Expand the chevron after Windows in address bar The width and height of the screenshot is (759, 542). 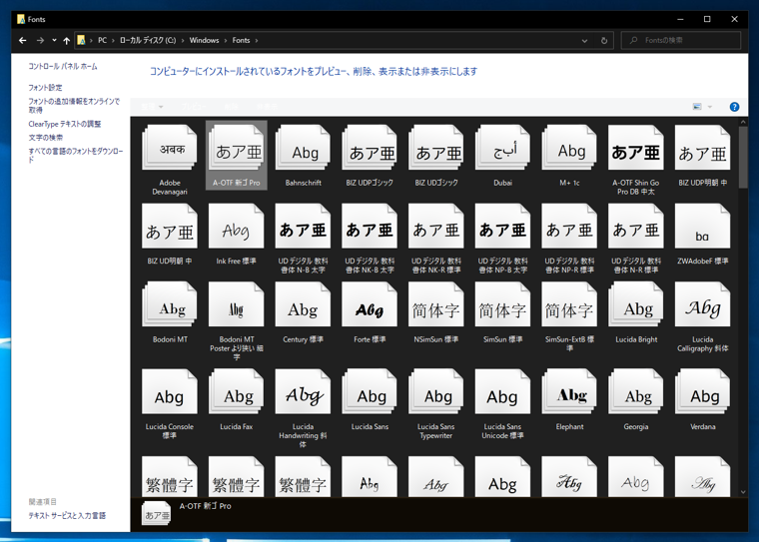pos(226,41)
